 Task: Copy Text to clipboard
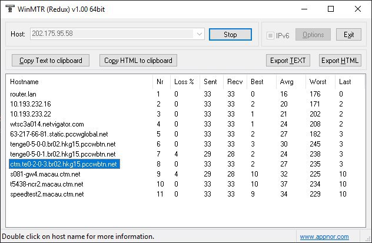pos(51,61)
